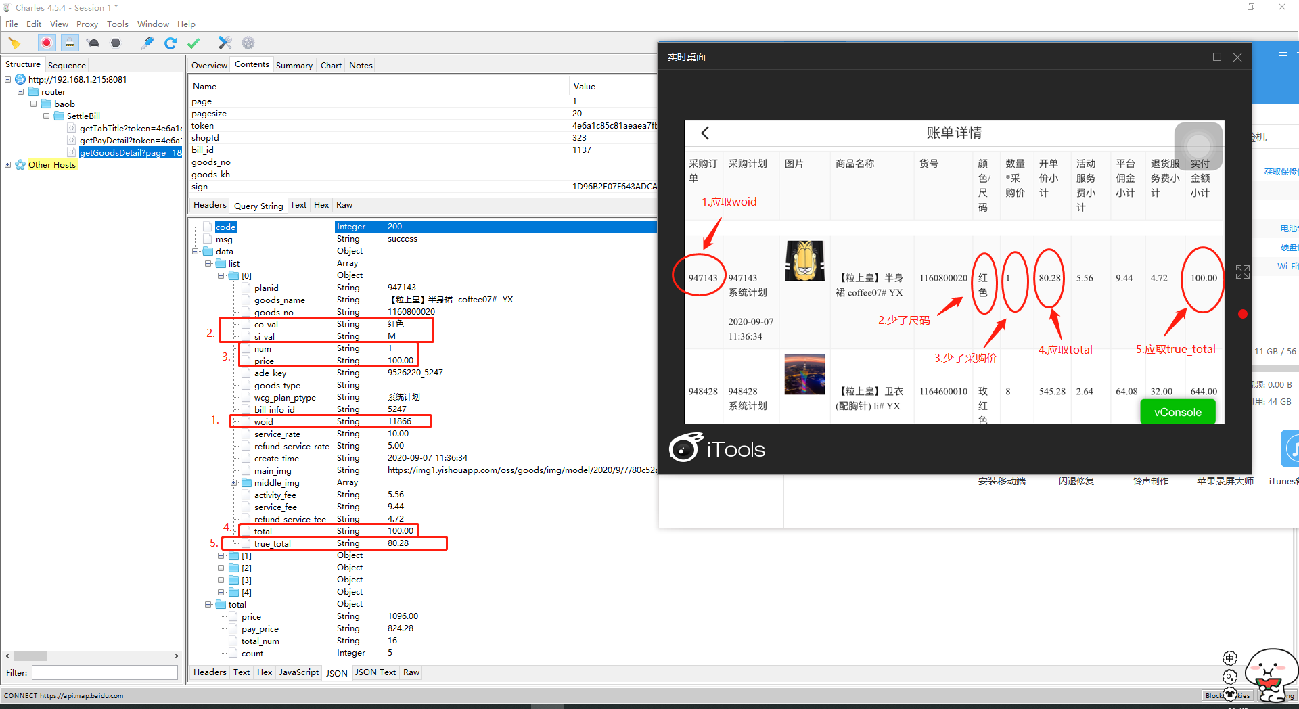This screenshot has width=1299, height=709.
Task: Collapse the SettleBill folder node
Action: coord(46,116)
